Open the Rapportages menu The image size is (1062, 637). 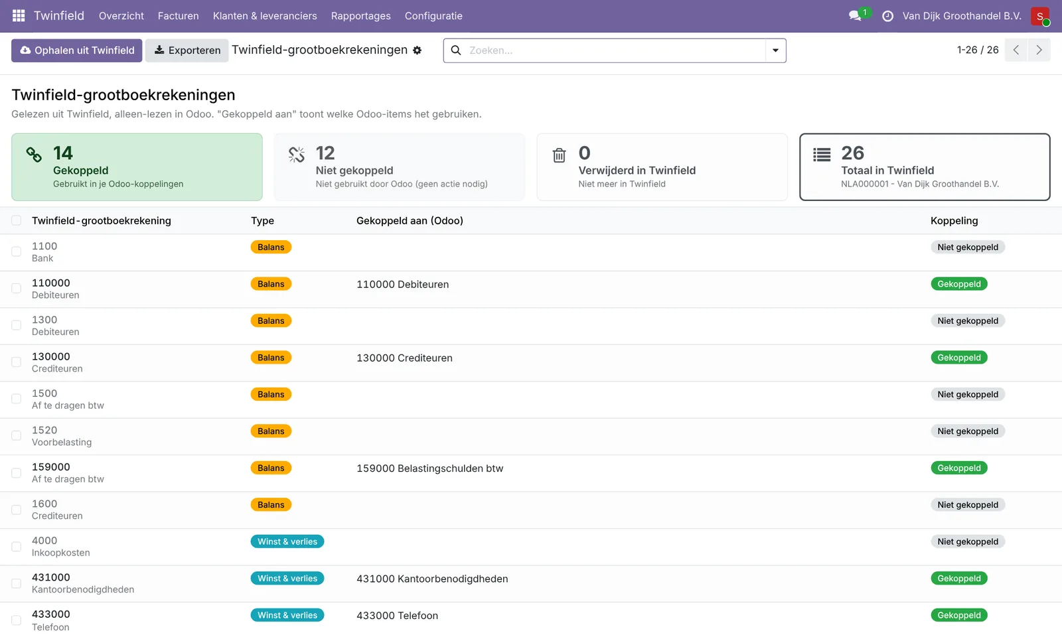(361, 16)
